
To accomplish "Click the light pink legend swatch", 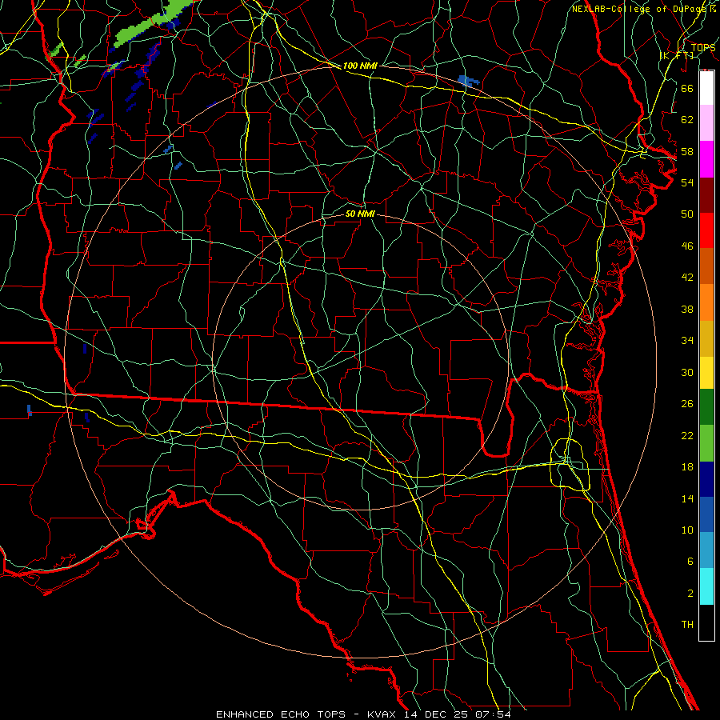I will coord(706,123).
